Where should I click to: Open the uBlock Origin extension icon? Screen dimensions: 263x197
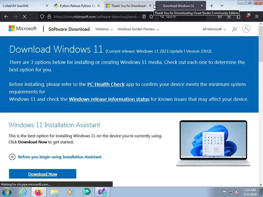(248, 16)
